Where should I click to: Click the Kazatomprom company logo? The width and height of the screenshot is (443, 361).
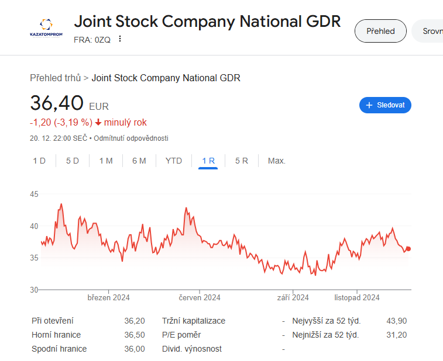[46, 27]
